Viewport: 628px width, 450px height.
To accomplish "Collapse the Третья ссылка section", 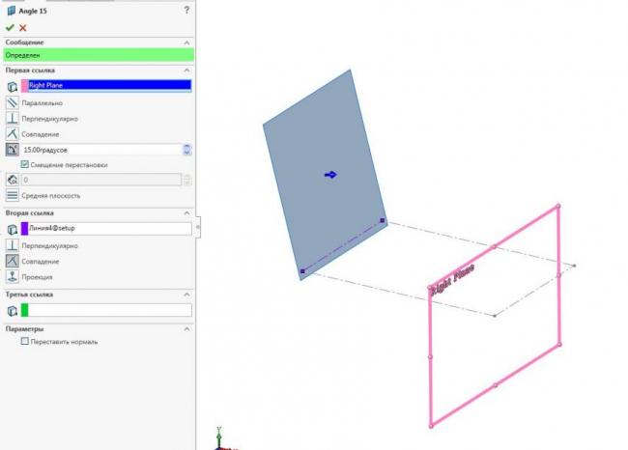I will tap(186, 295).
